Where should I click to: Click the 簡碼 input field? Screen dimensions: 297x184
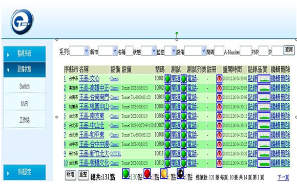(219, 51)
